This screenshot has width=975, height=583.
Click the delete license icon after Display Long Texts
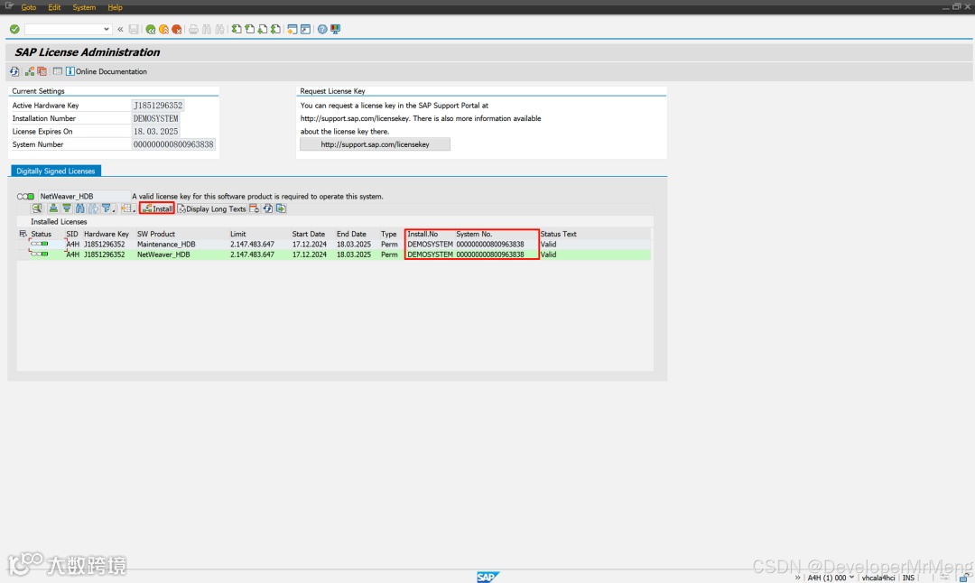click(254, 208)
